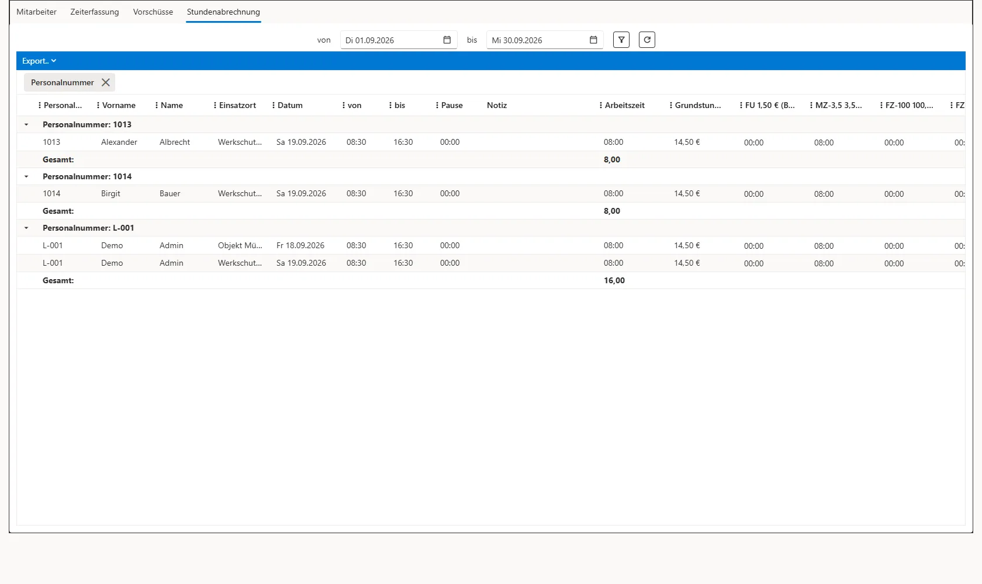Open column menu dots for von column
Viewport: 982px width, 584px height.
[344, 105]
